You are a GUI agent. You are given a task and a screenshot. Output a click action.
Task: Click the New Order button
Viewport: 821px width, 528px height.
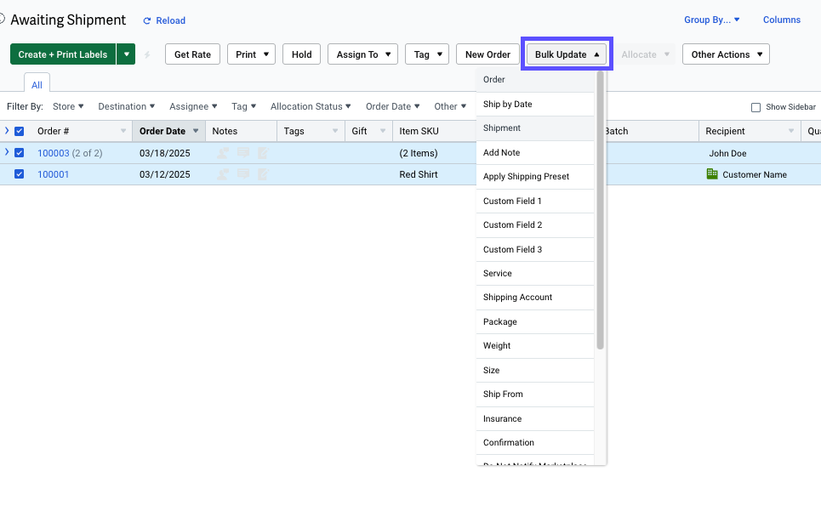click(488, 54)
